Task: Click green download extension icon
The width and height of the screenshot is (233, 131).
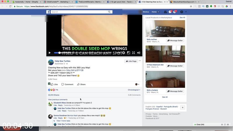Action: tap(211, 6)
